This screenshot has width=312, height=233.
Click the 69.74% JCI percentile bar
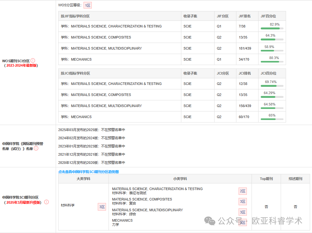pyautogui.click(x=272, y=86)
